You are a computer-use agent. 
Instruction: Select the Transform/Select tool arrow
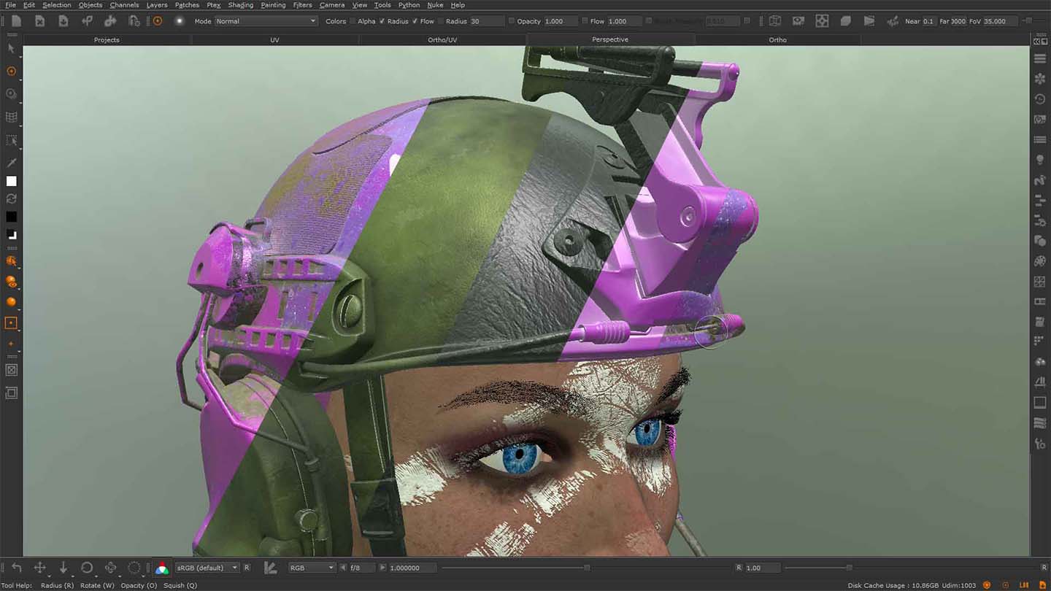11,49
